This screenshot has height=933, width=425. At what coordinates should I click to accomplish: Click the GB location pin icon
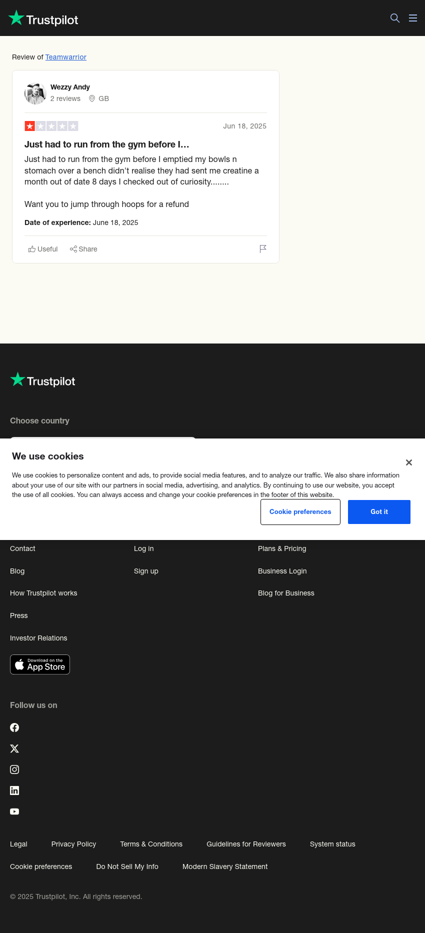(x=92, y=98)
